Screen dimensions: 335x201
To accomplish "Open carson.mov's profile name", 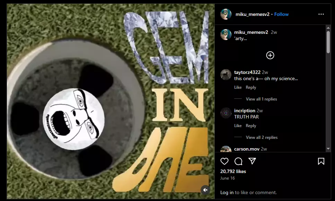I will pyautogui.click(x=247, y=149).
